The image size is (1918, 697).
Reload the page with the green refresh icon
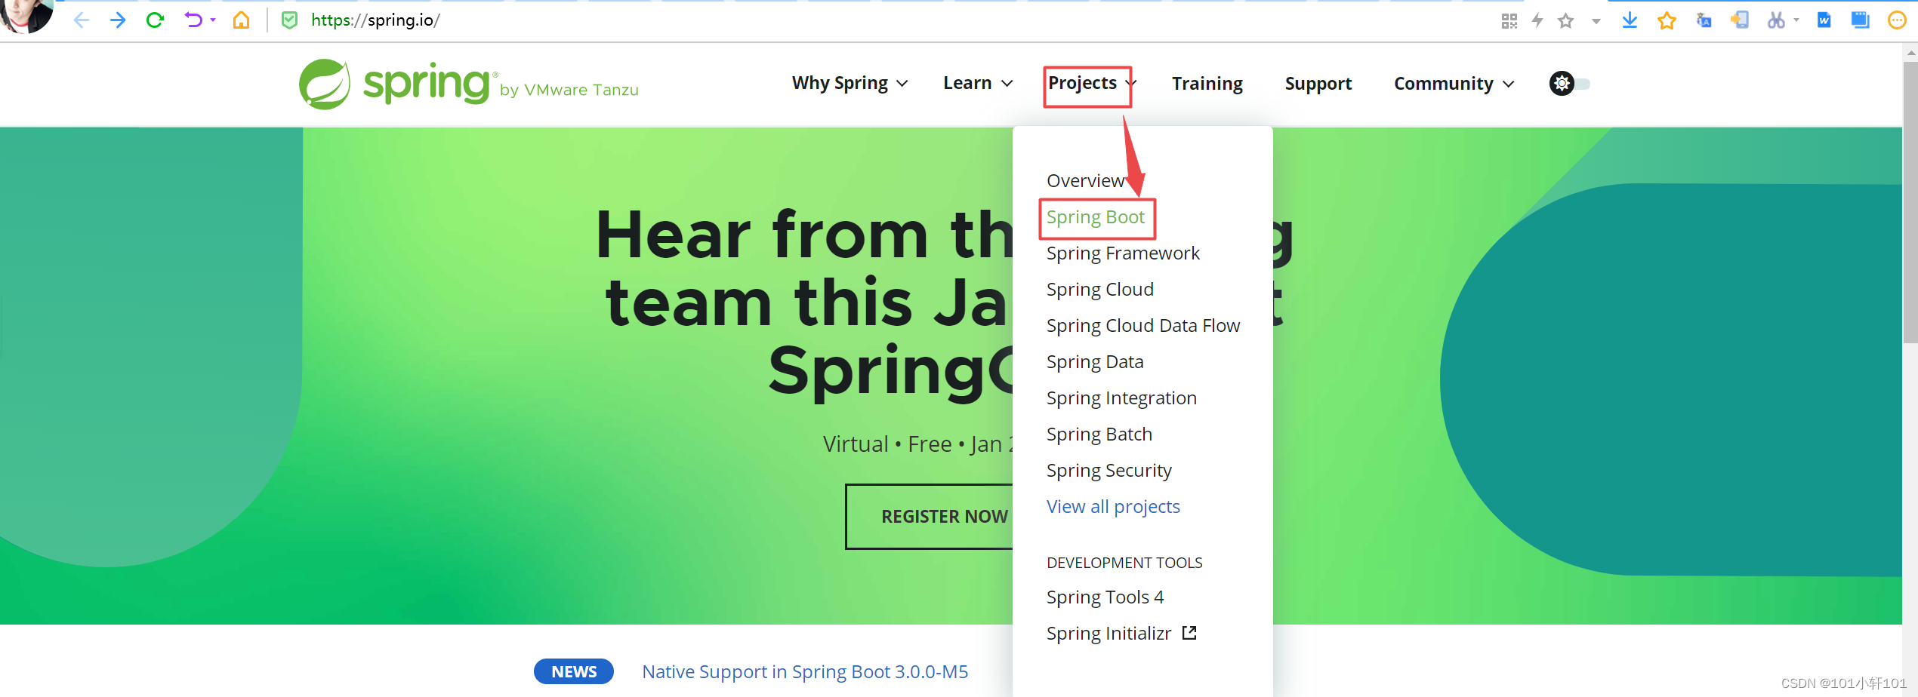tap(155, 20)
